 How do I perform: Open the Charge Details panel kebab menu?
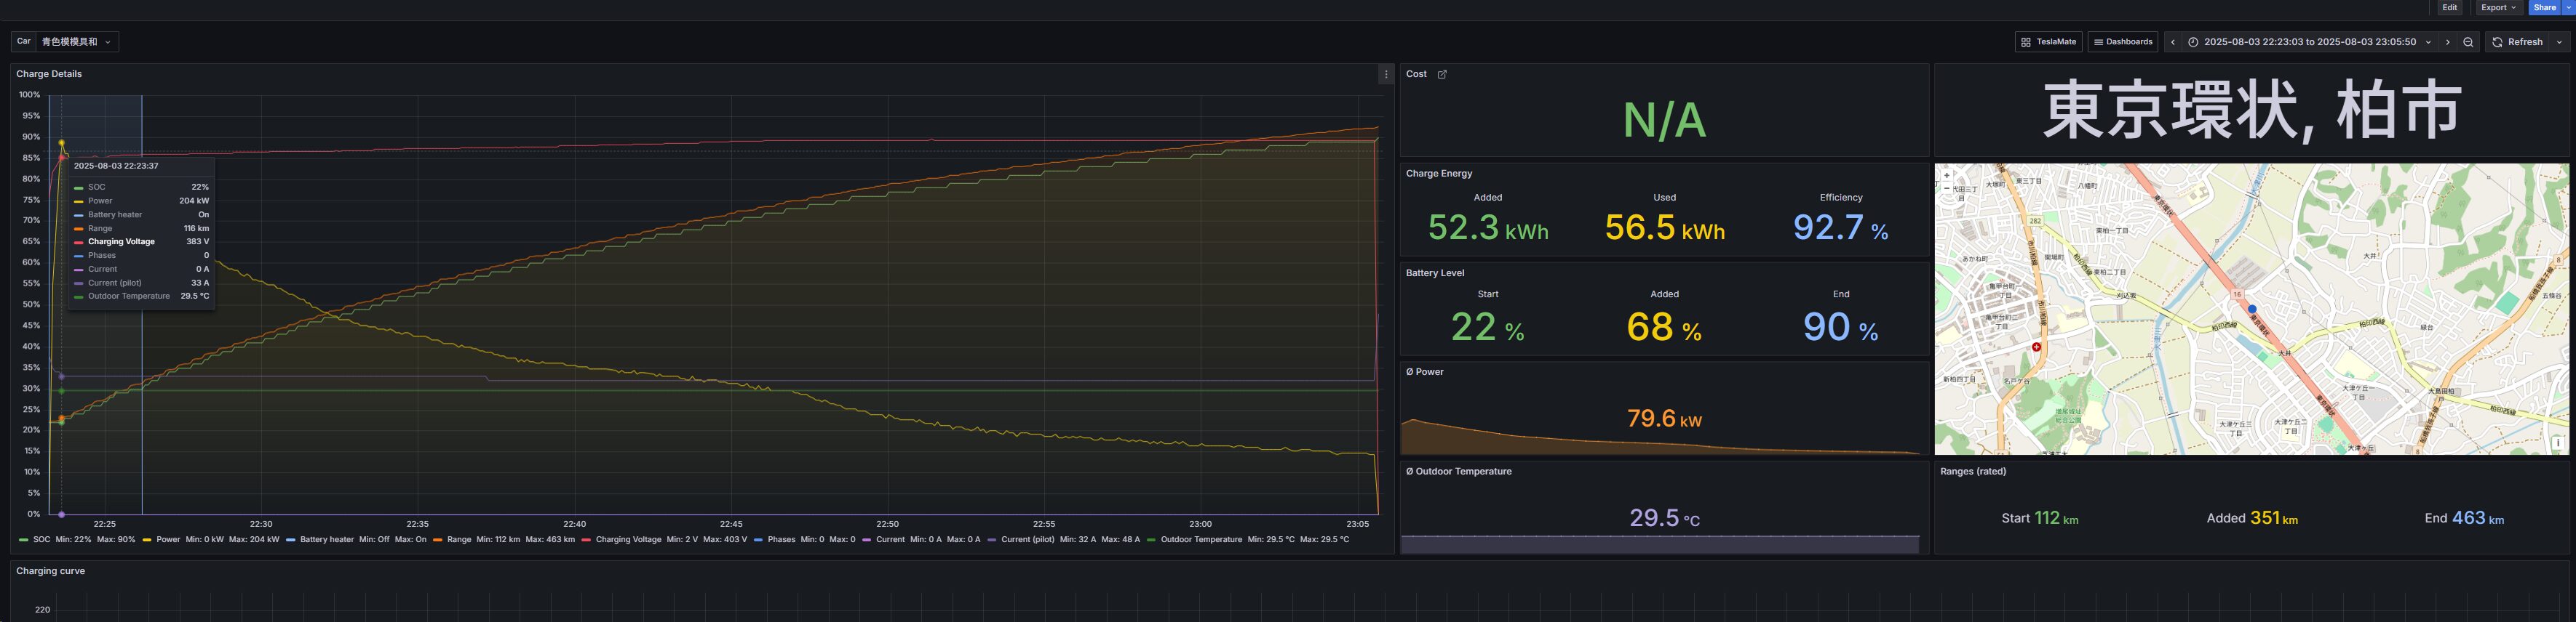pos(1385,75)
